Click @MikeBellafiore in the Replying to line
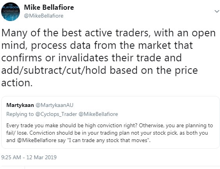The height and width of the screenshot is (169, 220). click(x=98, y=114)
